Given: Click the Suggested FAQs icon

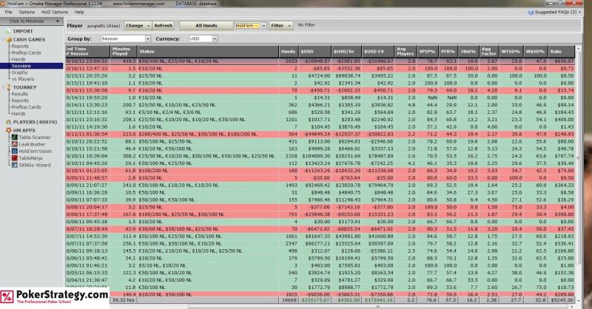Looking at the screenshot, I should [x=531, y=12].
